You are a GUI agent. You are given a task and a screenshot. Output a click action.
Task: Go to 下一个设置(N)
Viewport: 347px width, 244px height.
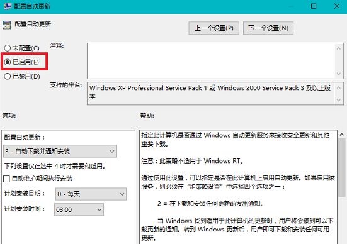click(268, 28)
